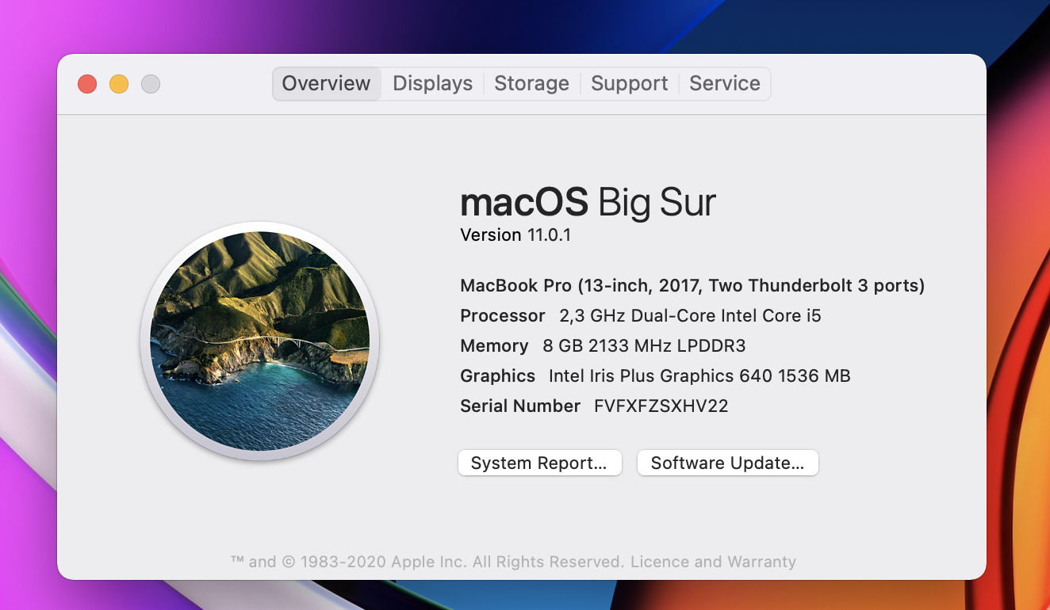Click the macOS Big Sur artwork icon
1050x610 pixels.
point(259,341)
